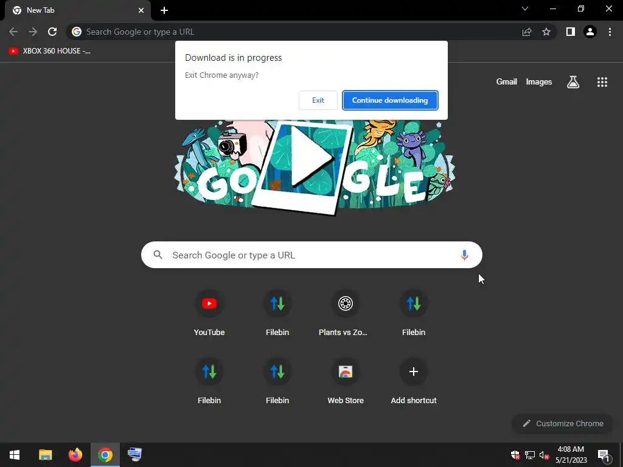Open the tab search chevron
The width and height of the screenshot is (623, 467).
click(525, 9)
